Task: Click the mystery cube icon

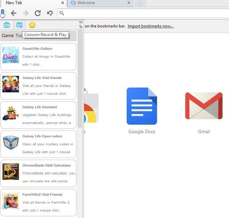Action: (x=11, y=143)
